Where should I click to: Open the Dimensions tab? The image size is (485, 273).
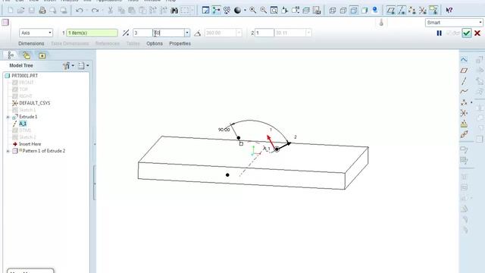click(x=31, y=44)
